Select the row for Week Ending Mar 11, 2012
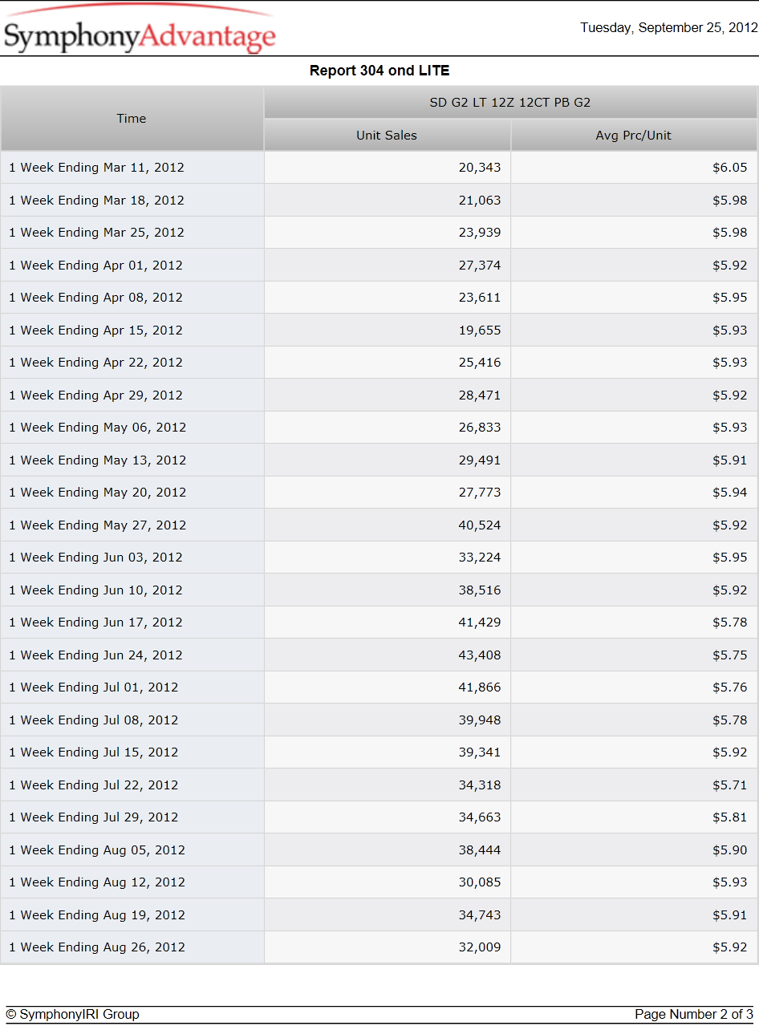Viewport: 759px width, 1030px height. (x=379, y=168)
